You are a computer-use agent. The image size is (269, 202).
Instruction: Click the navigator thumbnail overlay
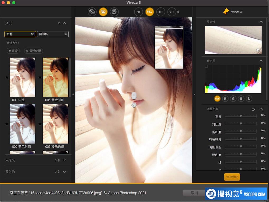tap(169, 47)
